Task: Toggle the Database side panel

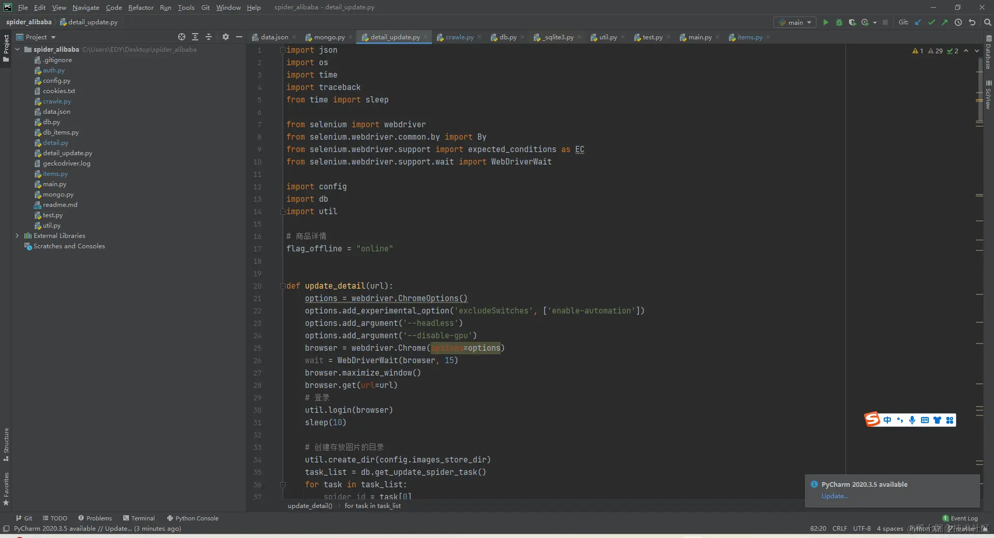Action: point(988,53)
